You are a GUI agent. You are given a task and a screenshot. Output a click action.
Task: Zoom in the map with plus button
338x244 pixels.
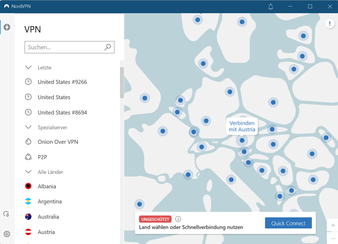coord(333,225)
